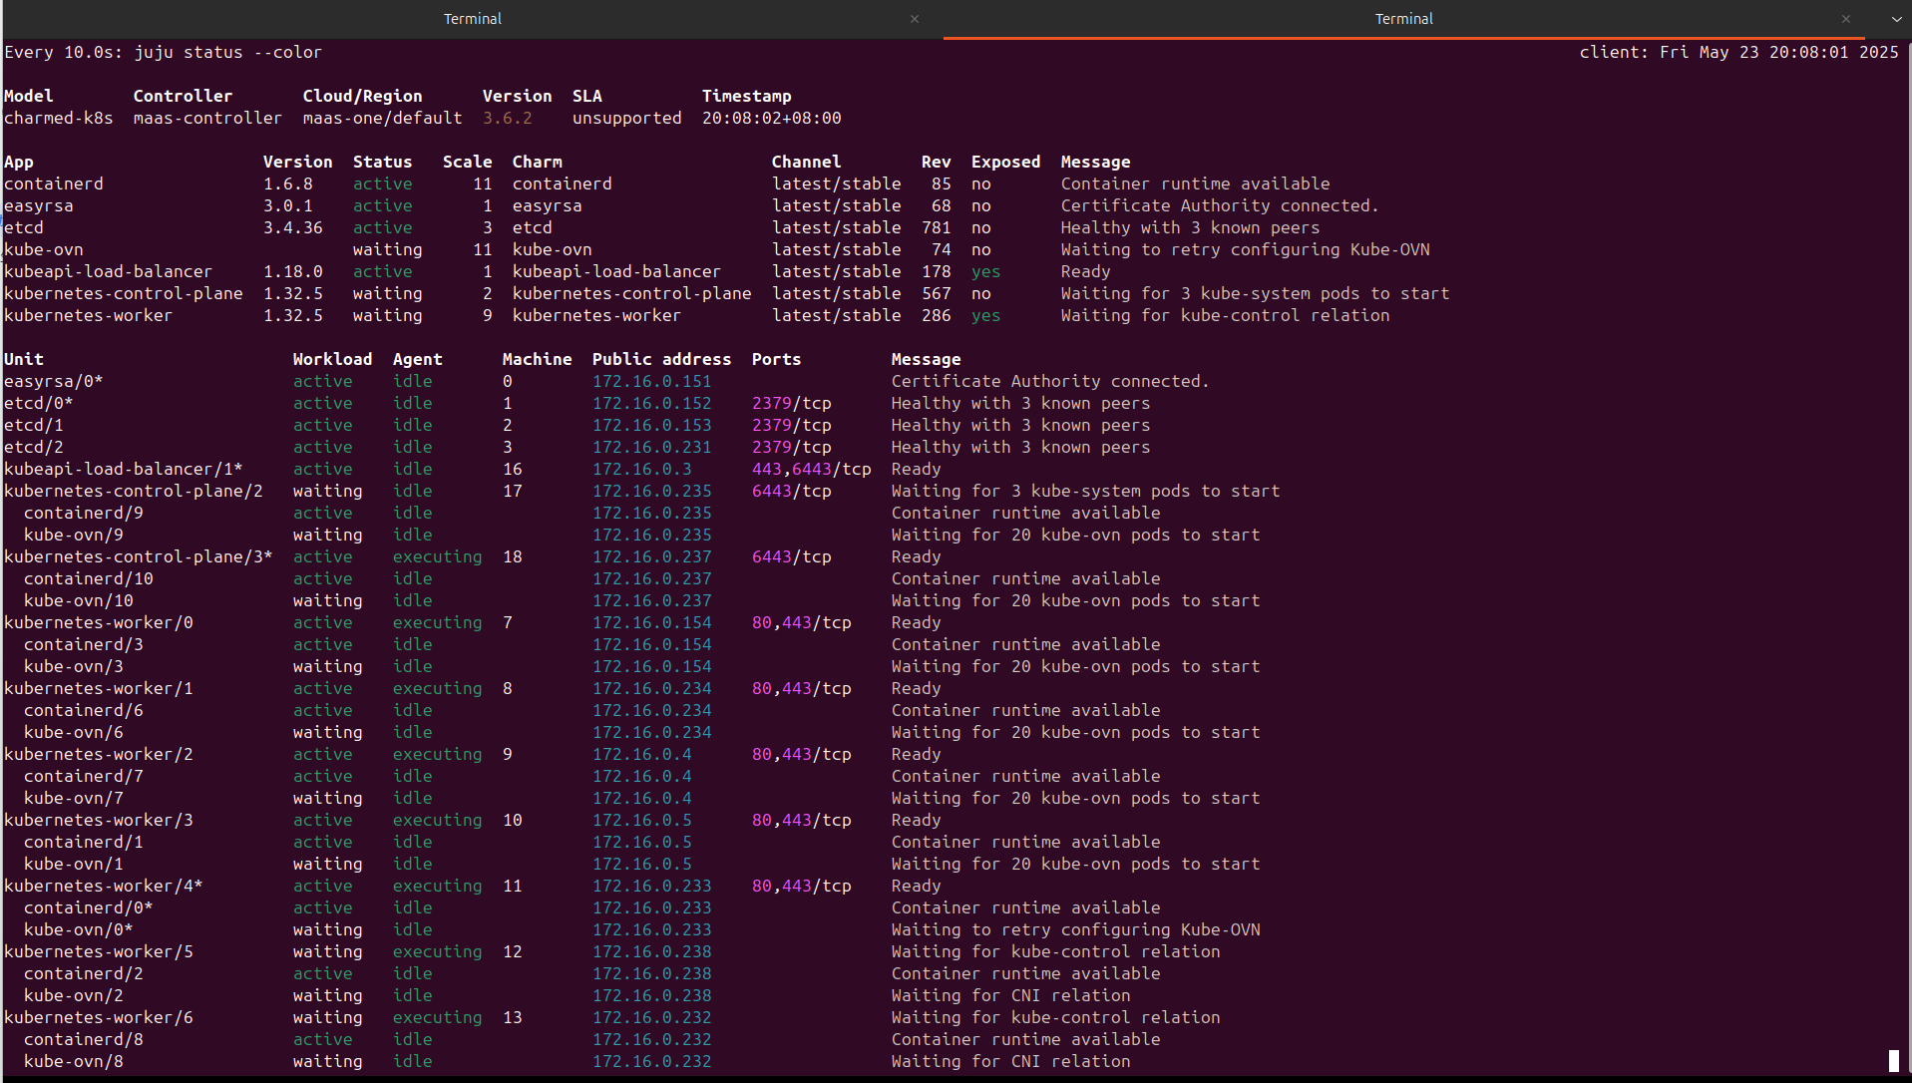Click the kube-ovn/9 unit name

pos(74,535)
